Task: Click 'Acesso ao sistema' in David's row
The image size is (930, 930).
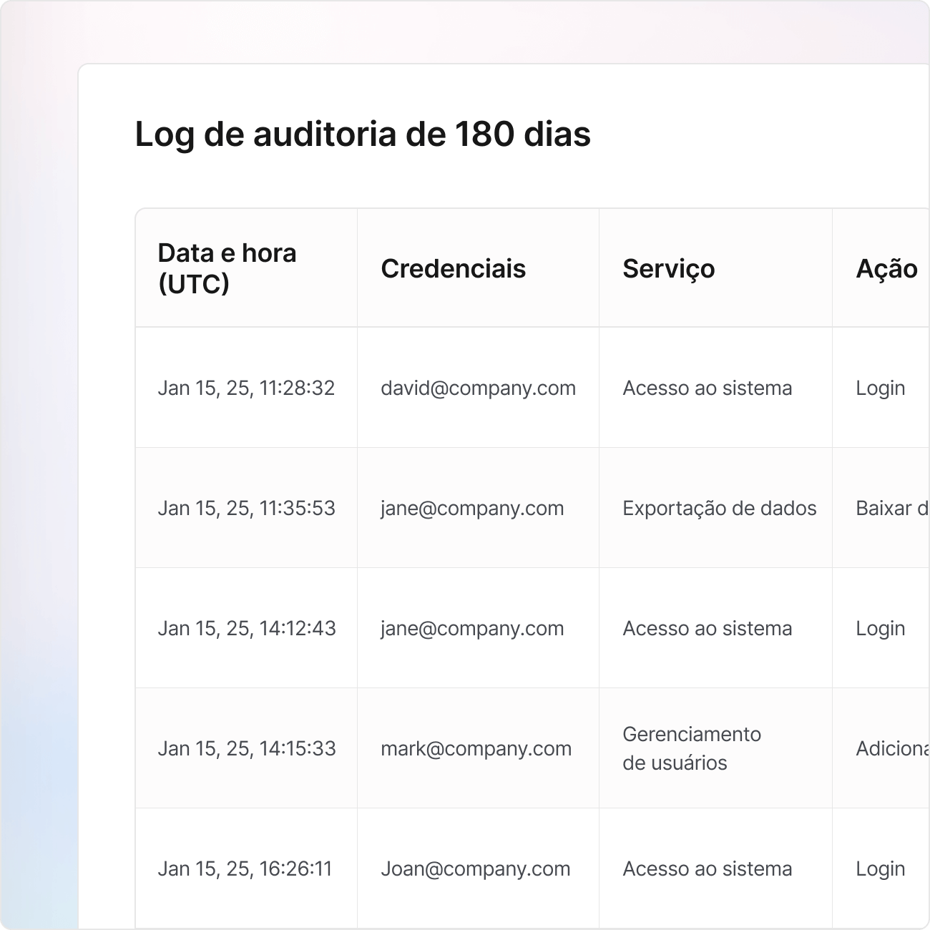Action: tap(707, 388)
